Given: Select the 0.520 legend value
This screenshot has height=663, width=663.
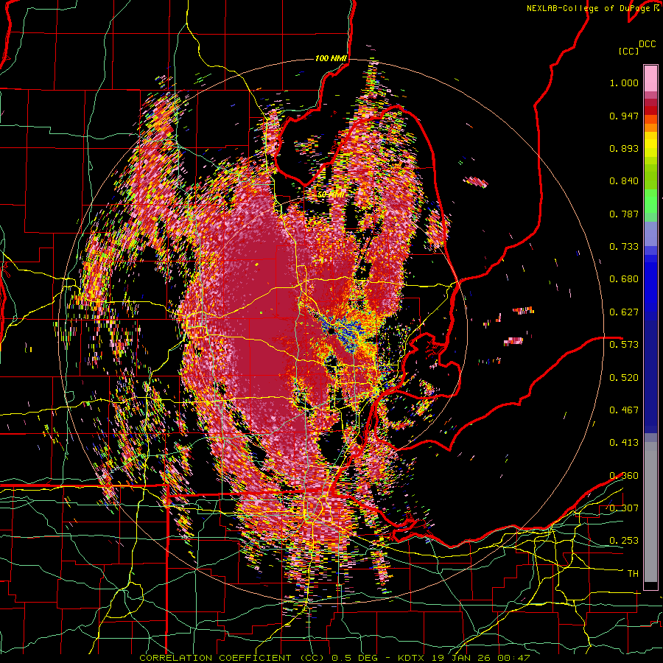Looking at the screenshot, I should (x=624, y=377).
